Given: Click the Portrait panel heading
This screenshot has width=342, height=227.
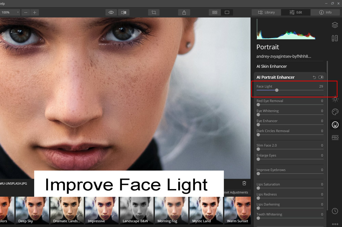Looking at the screenshot, I should [268, 47].
